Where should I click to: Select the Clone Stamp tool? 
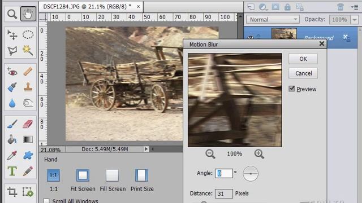(28, 87)
